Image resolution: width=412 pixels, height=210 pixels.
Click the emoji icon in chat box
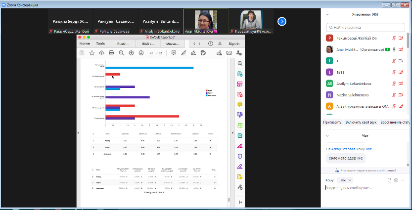(x=396, y=180)
